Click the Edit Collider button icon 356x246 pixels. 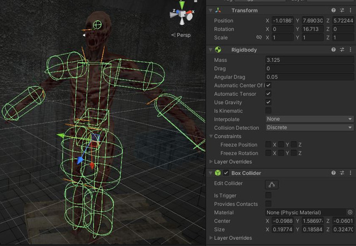(272, 184)
